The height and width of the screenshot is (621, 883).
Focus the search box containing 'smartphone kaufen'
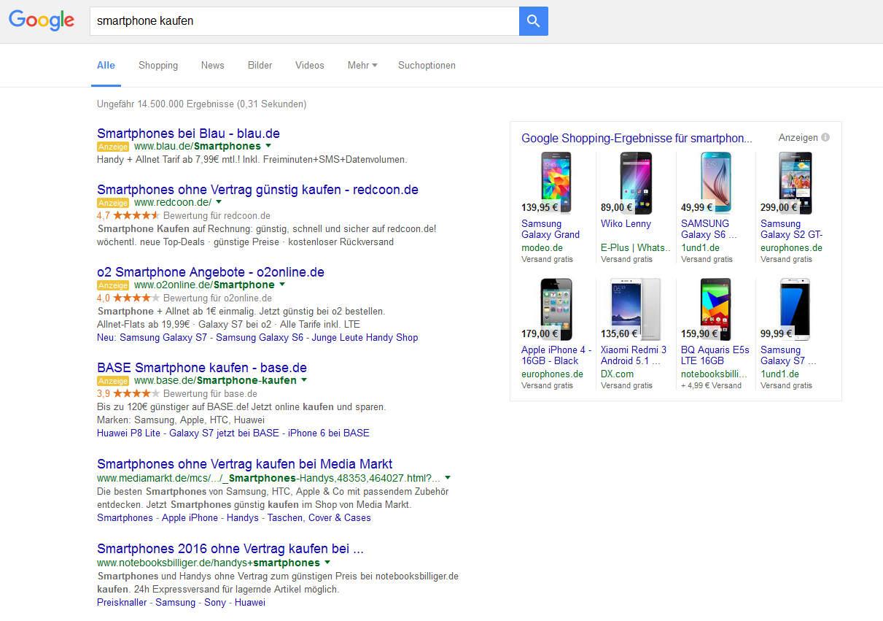tap(304, 21)
